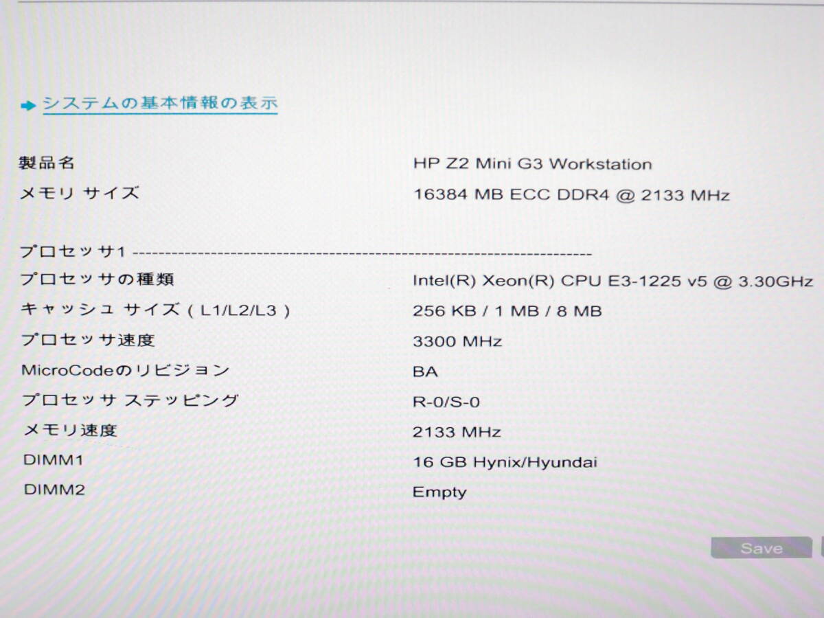
Task: Click the blue arrow icon beside システムの基本情報の表示
Action: click(28, 106)
